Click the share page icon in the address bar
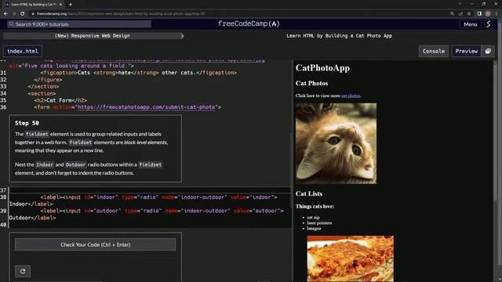 click(460, 14)
